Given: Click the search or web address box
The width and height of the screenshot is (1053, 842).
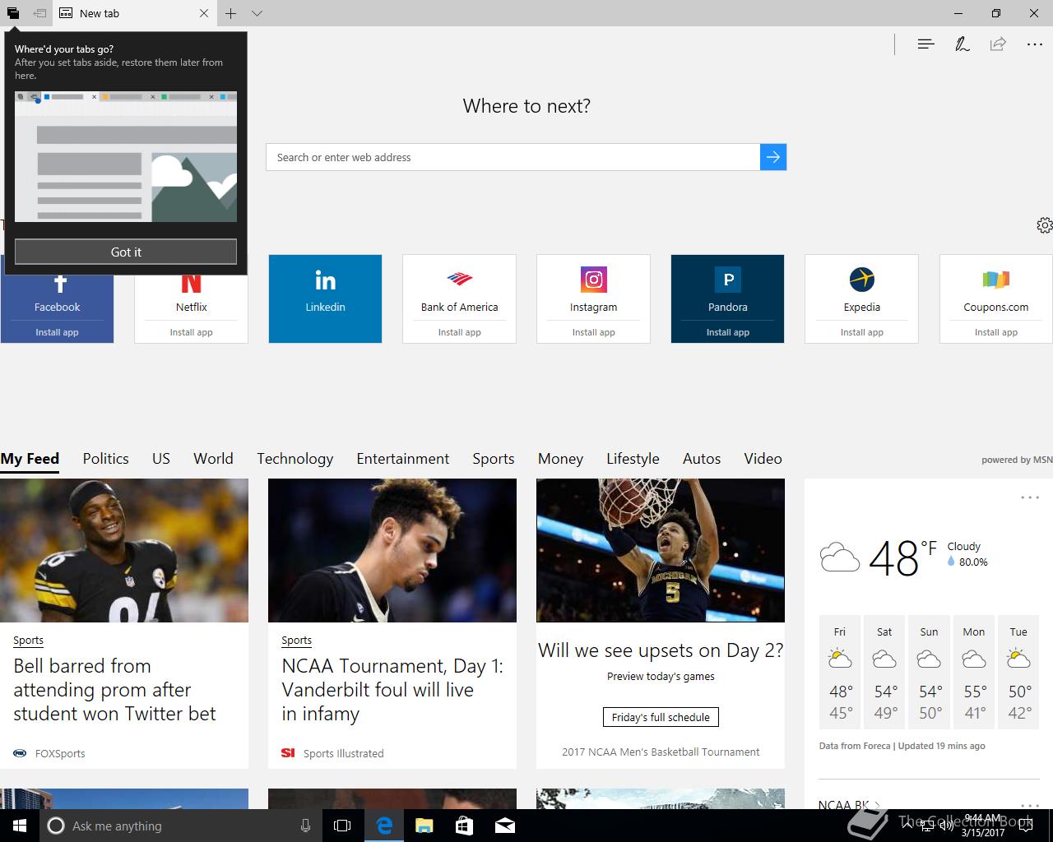Looking at the screenshot, I should tap(513, 157).
